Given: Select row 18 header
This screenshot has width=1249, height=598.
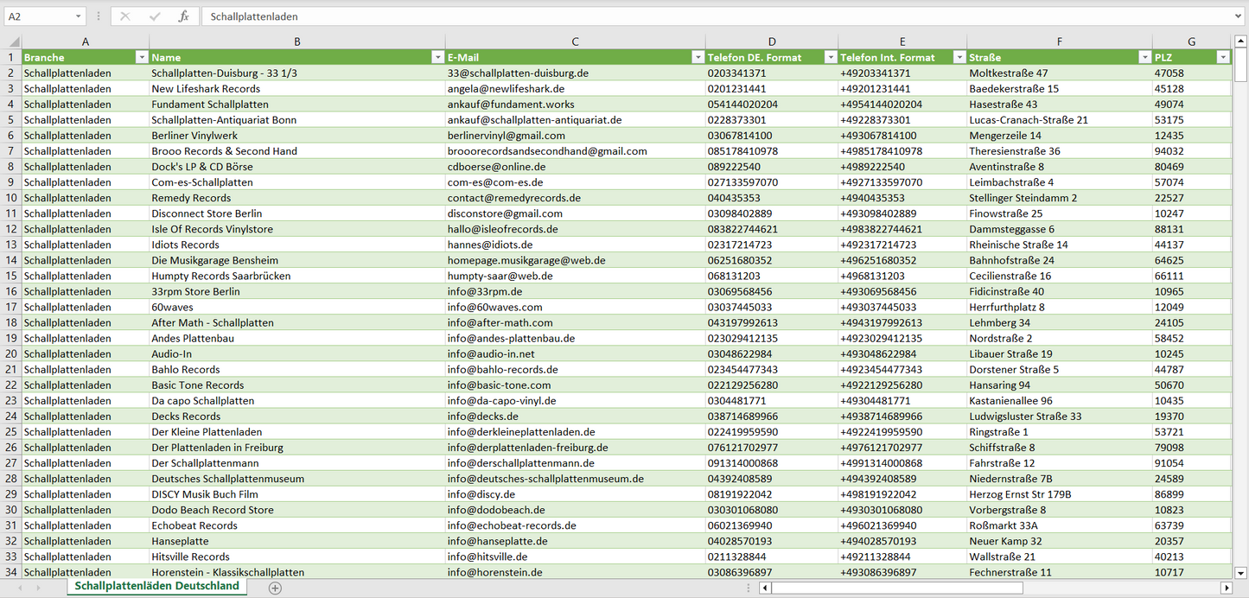Looking at the screenshot, I should 10,322.
